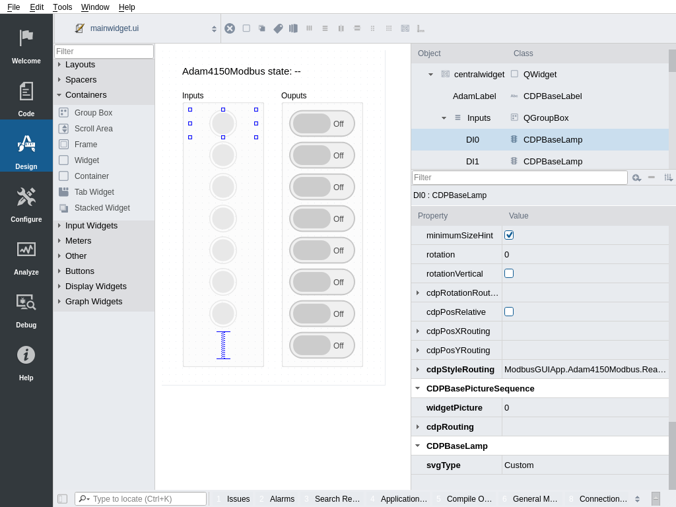Open the Tools menu
Image resolution: width=676 pixels, height=507 pixels.
click(63, 7)
